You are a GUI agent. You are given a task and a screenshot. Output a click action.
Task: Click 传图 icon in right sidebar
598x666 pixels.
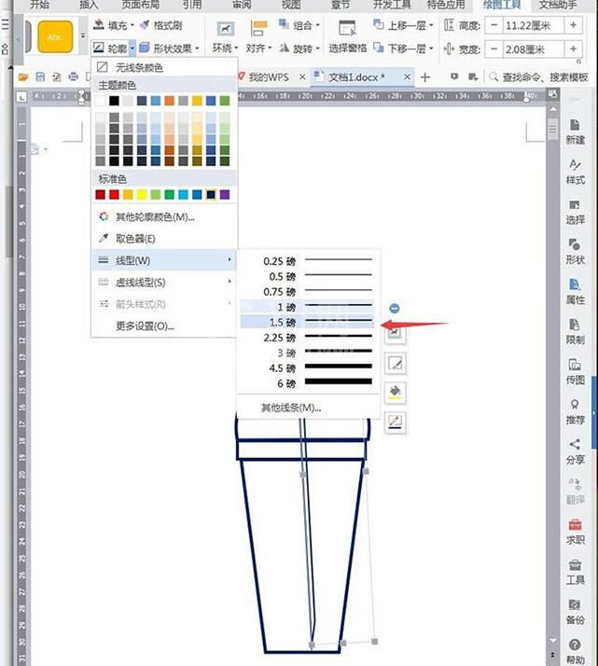[575, 365]
